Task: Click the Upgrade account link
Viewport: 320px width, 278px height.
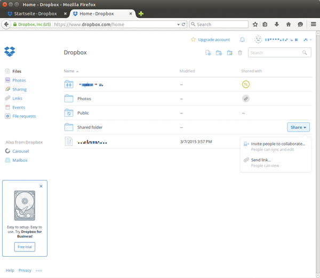Action: coord(214,39)
